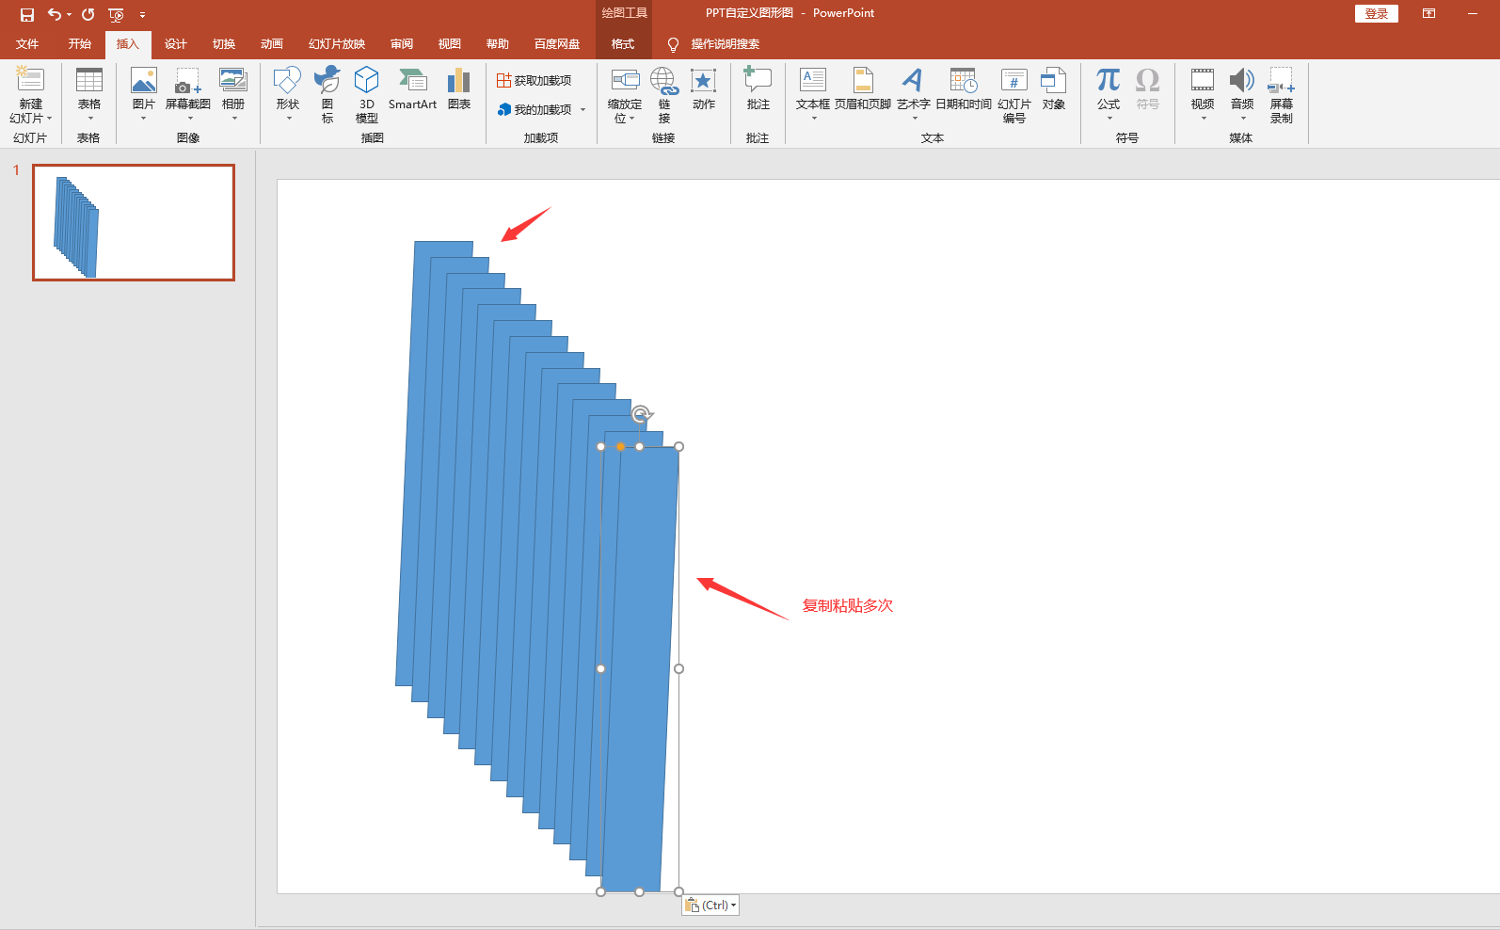
Task: Insert 页眉和页脚 header and footer
Action: click(862, 91)
